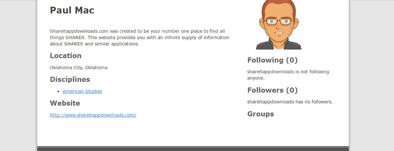Select the Location section heading
Screen dimensions: 394x151
(x=66, y=56)
